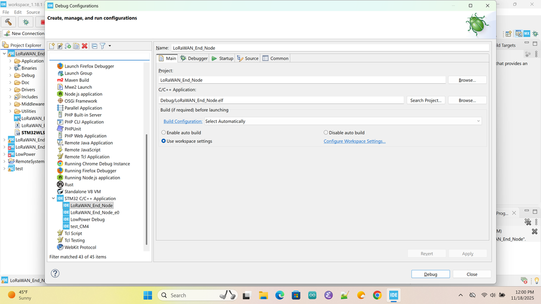Image resolution: width=541 pixels, height=304 pixels.
Task: Click Browse button next to Project field
Action: point(467,80)
